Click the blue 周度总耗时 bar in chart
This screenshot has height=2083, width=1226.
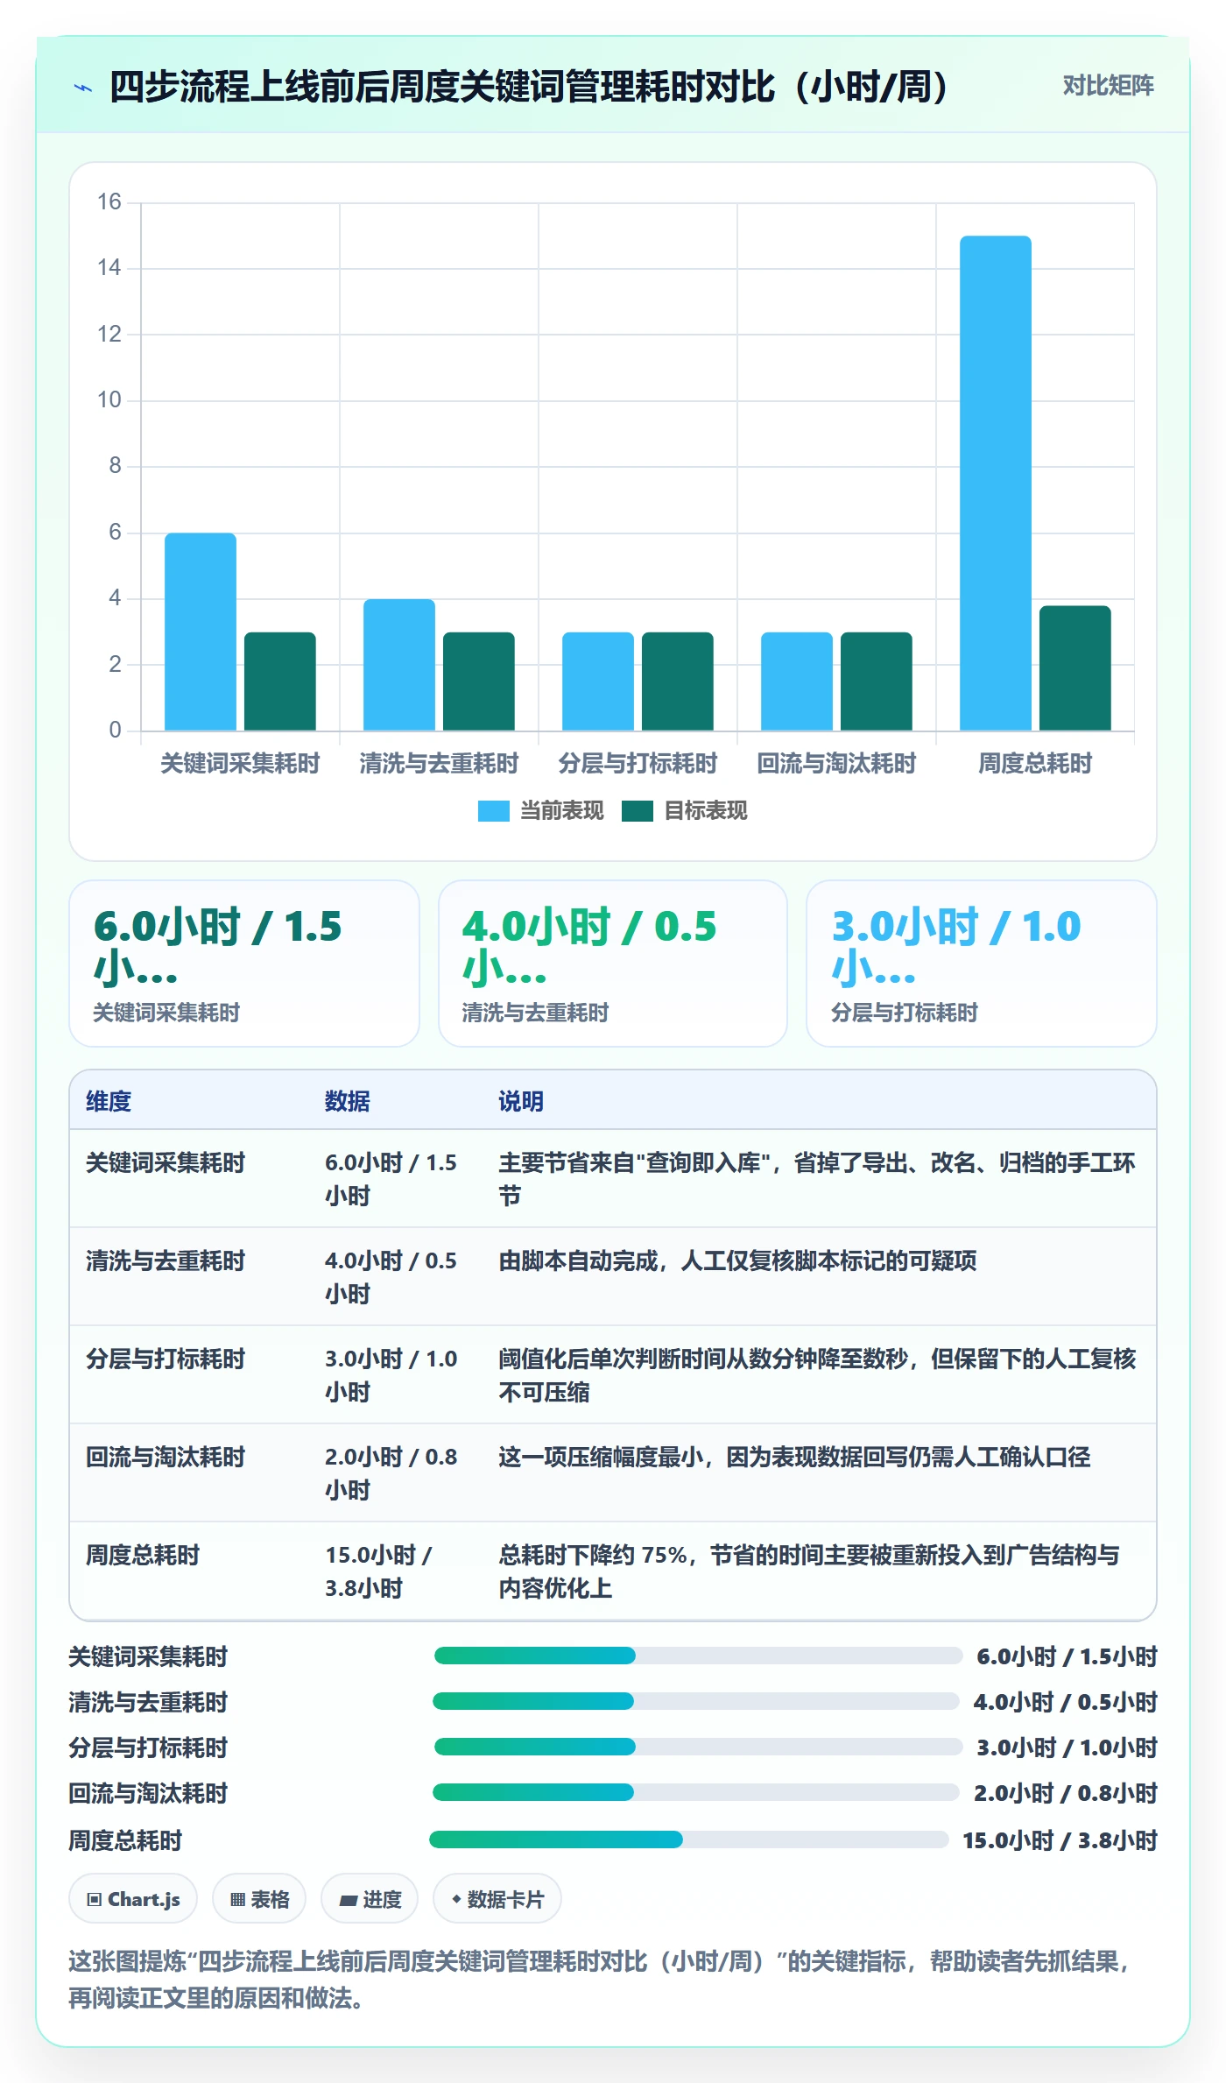click(x=995, y=483)
